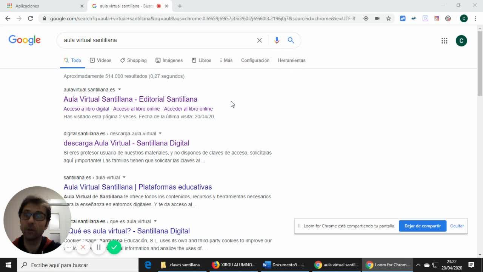
Task: Open the blue lines extension icon
Action: click(403, 18)
